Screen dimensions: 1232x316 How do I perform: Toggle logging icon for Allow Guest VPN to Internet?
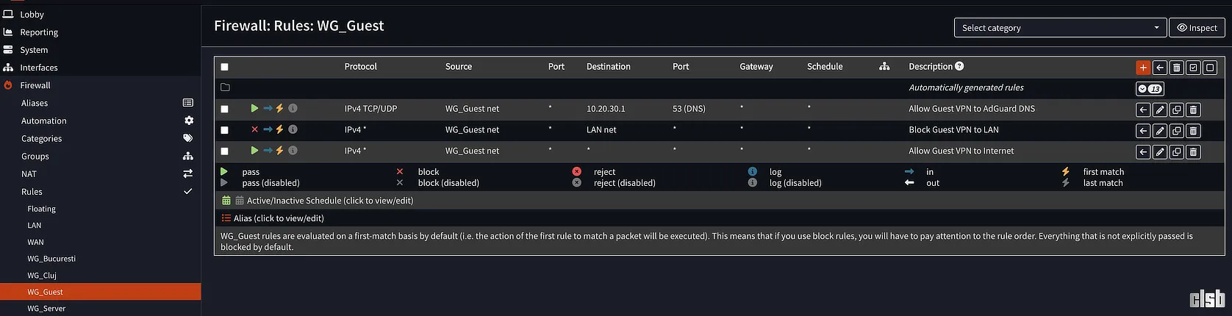(293, 151)
